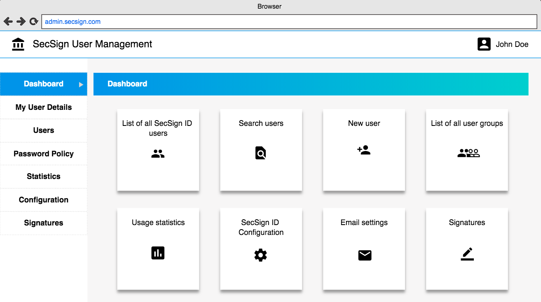Click the John Doe profile avatar icon

click(x=484, y=44)
